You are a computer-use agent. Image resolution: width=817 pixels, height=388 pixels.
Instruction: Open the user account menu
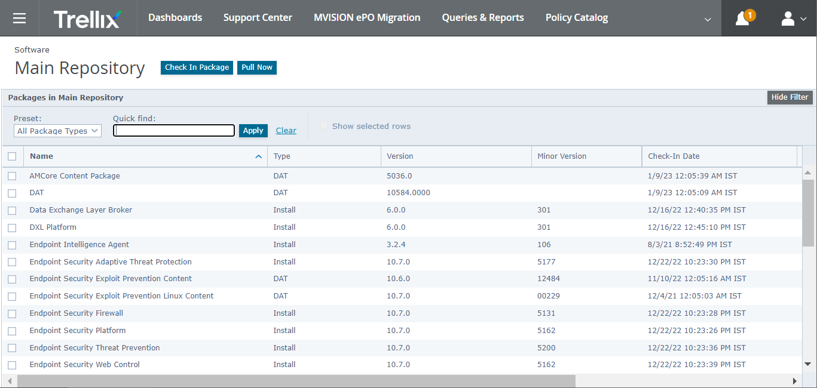794,19
